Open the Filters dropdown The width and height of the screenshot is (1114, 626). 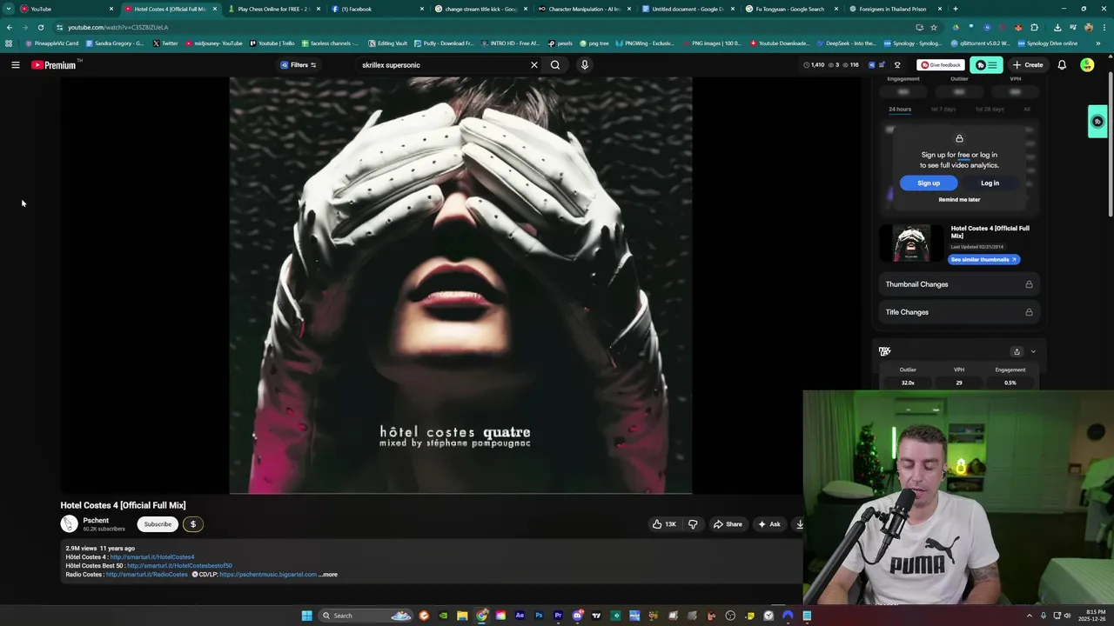[299, 65]
